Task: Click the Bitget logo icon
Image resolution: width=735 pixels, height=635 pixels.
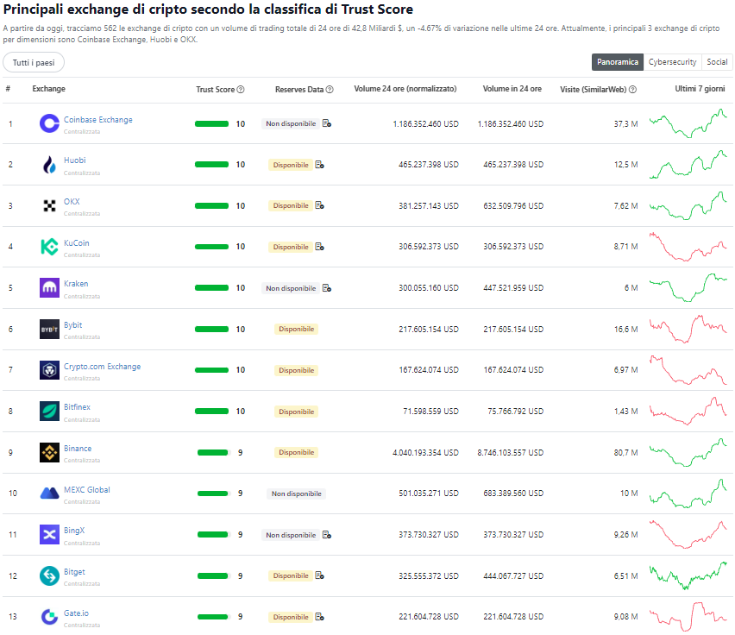Action: pyautogui.click(x=49, y=575)
